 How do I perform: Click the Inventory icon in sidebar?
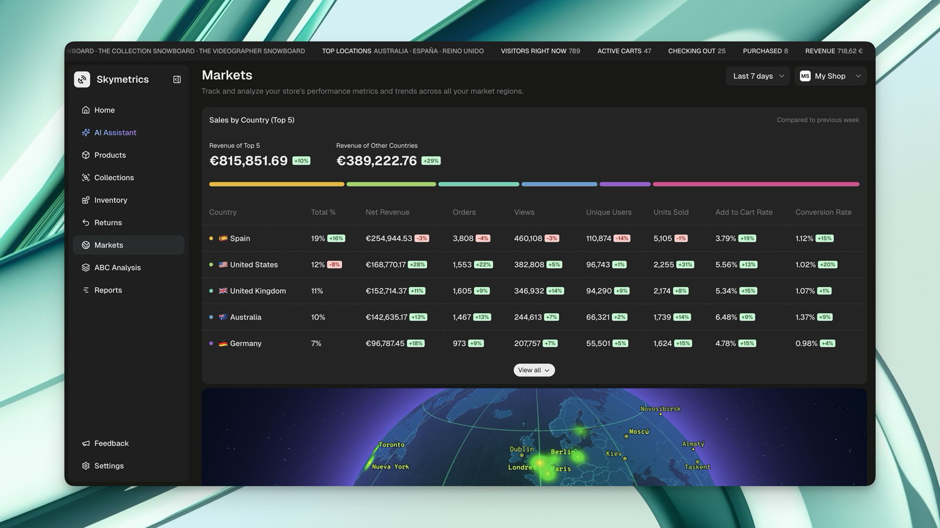86,200
